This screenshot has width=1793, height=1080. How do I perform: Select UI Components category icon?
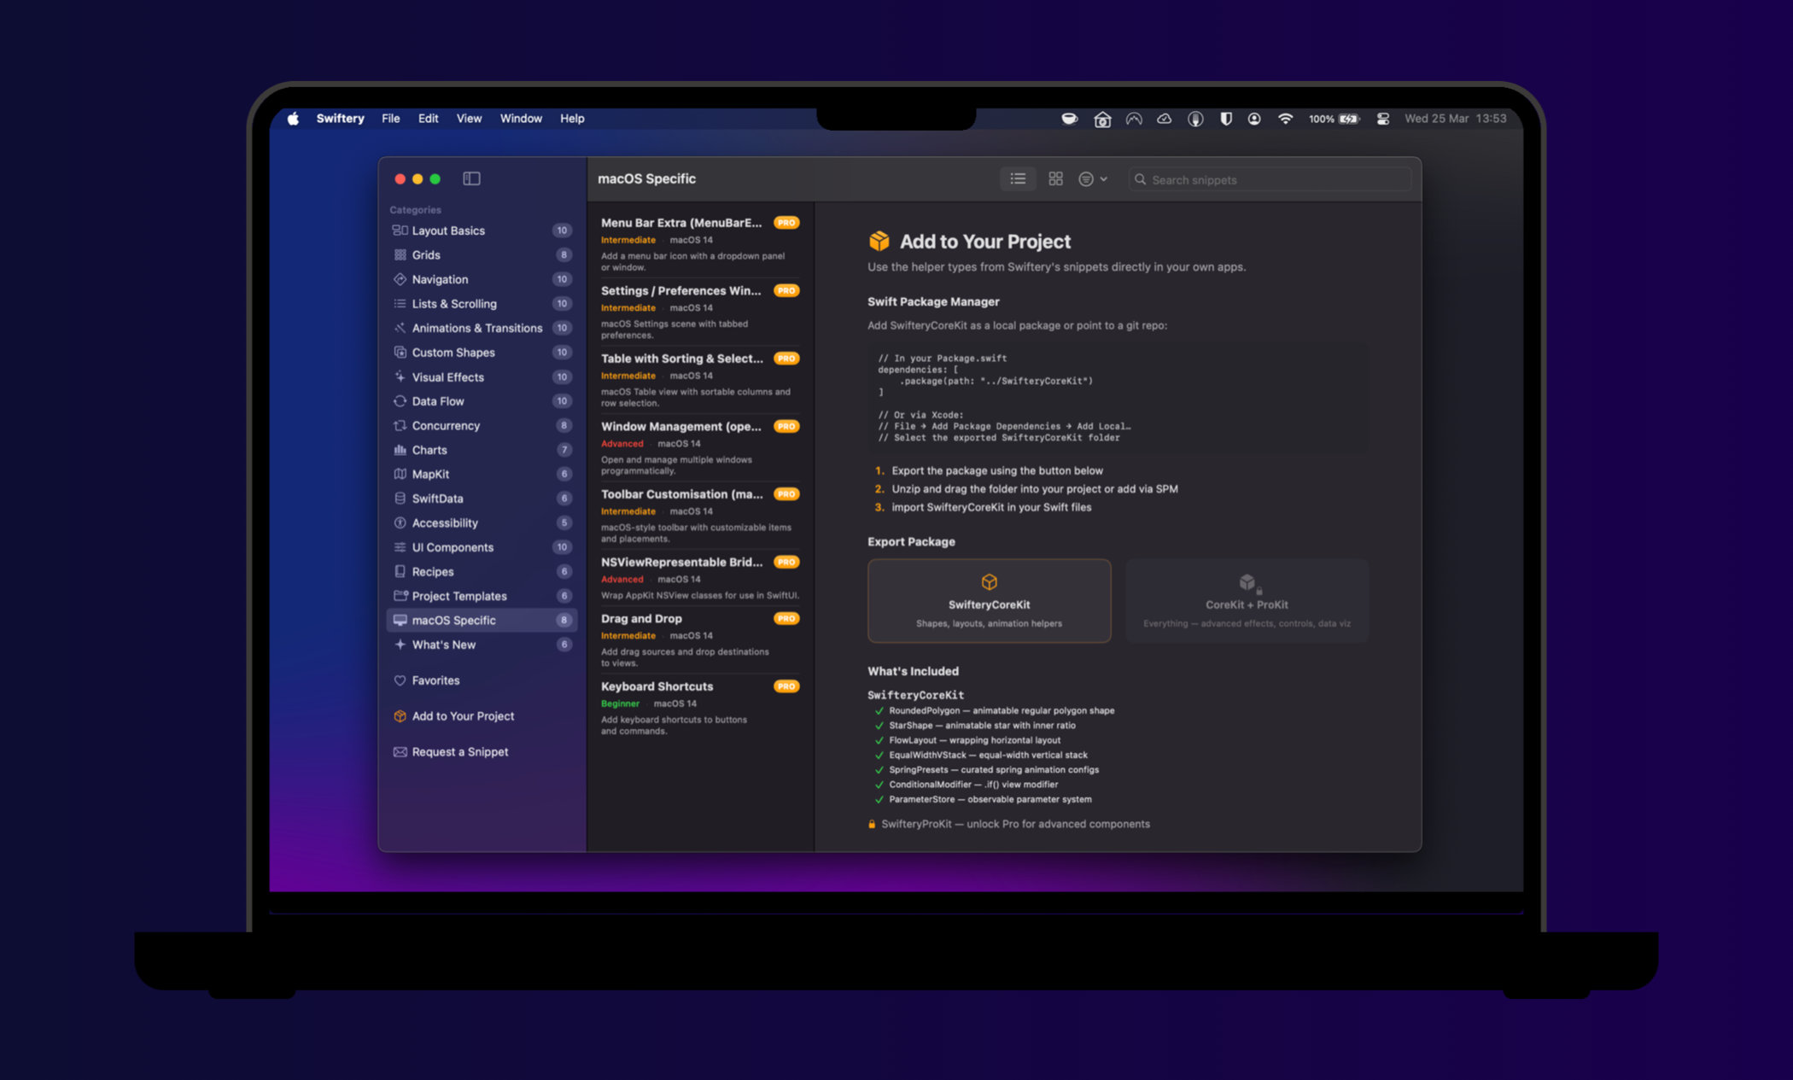coord(400,546)
